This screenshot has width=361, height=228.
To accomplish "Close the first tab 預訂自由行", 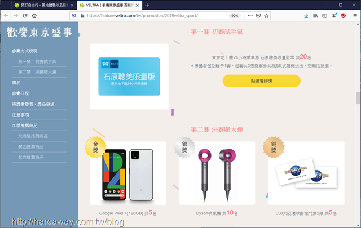I will (72, 5).
